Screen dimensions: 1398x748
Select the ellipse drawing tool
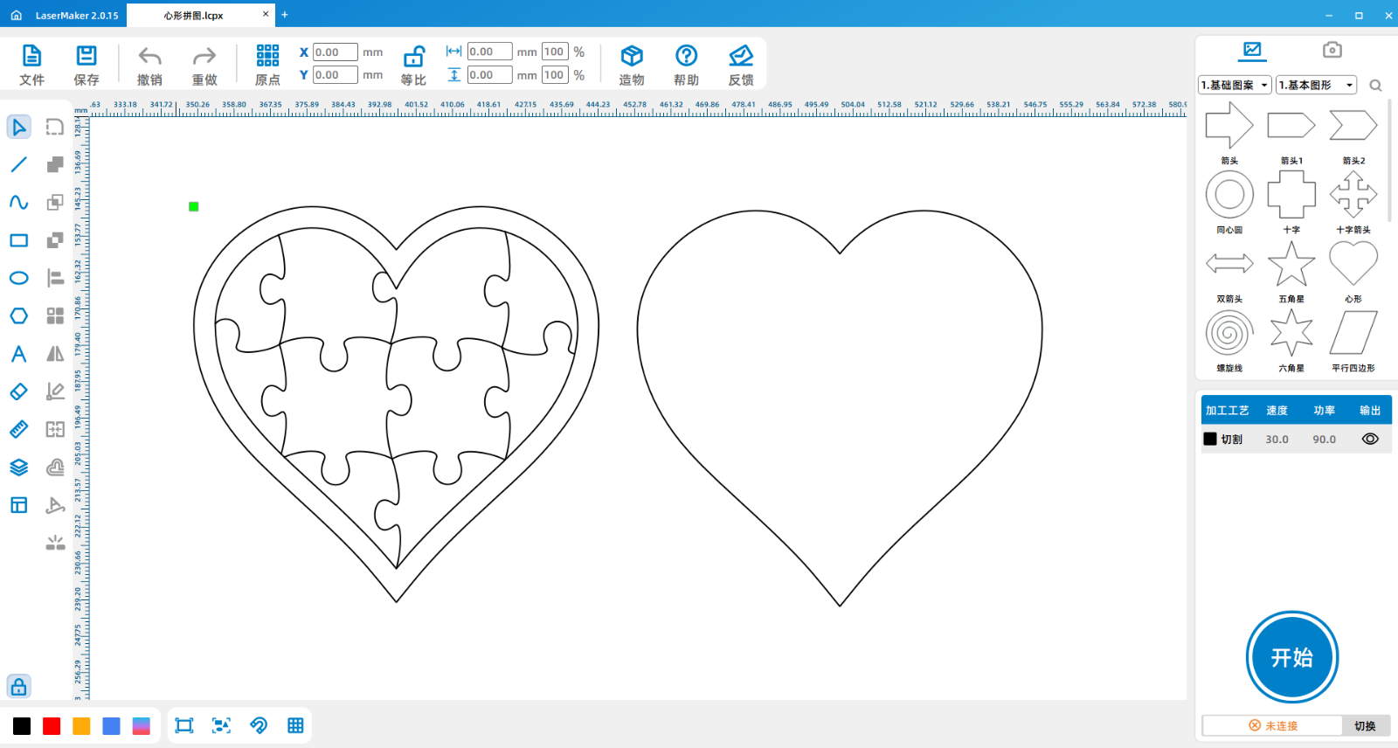click(18, 278)
